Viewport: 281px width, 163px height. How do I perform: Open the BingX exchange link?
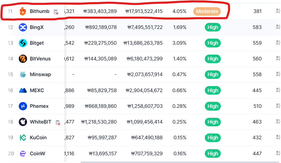(x=37, y=27)
